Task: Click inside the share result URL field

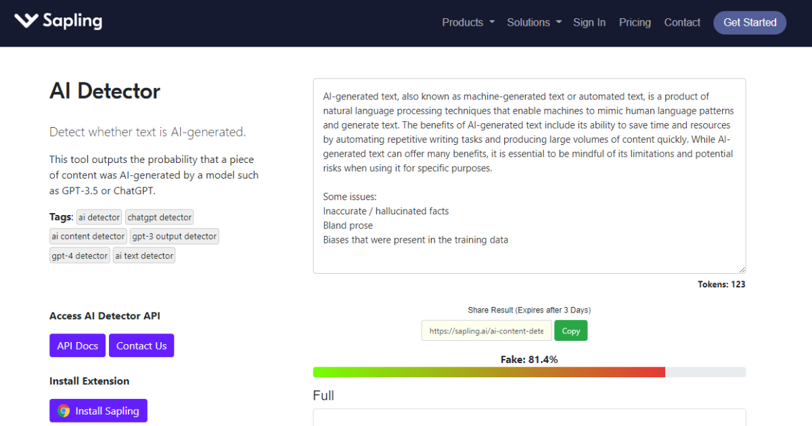Action: pyautogui.click(x=486, y=331)
